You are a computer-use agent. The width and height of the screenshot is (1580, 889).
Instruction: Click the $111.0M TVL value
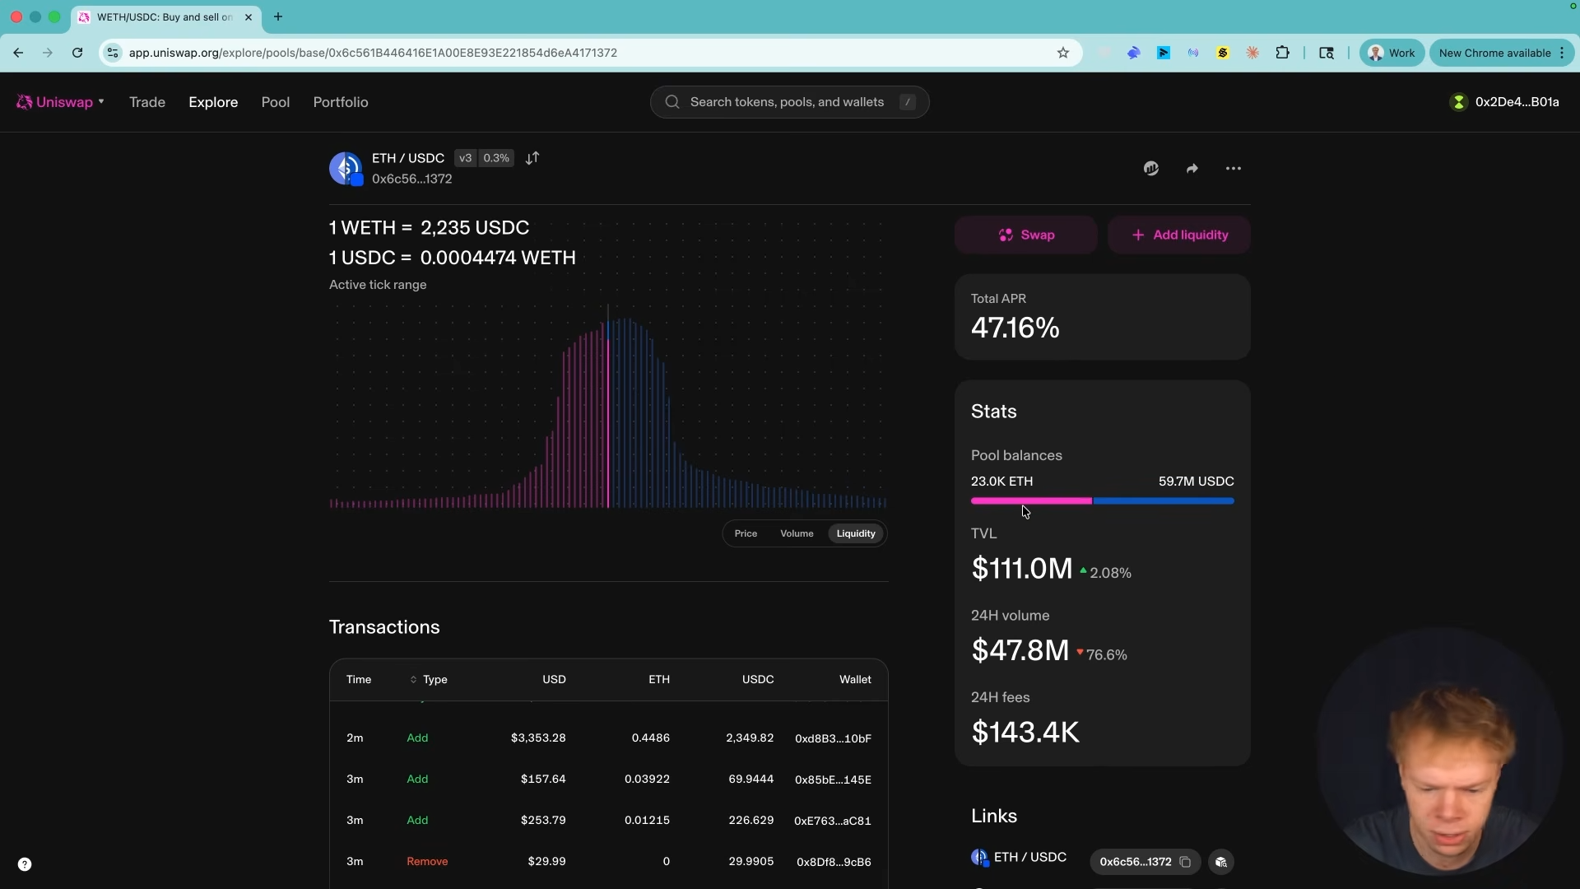1022,569
